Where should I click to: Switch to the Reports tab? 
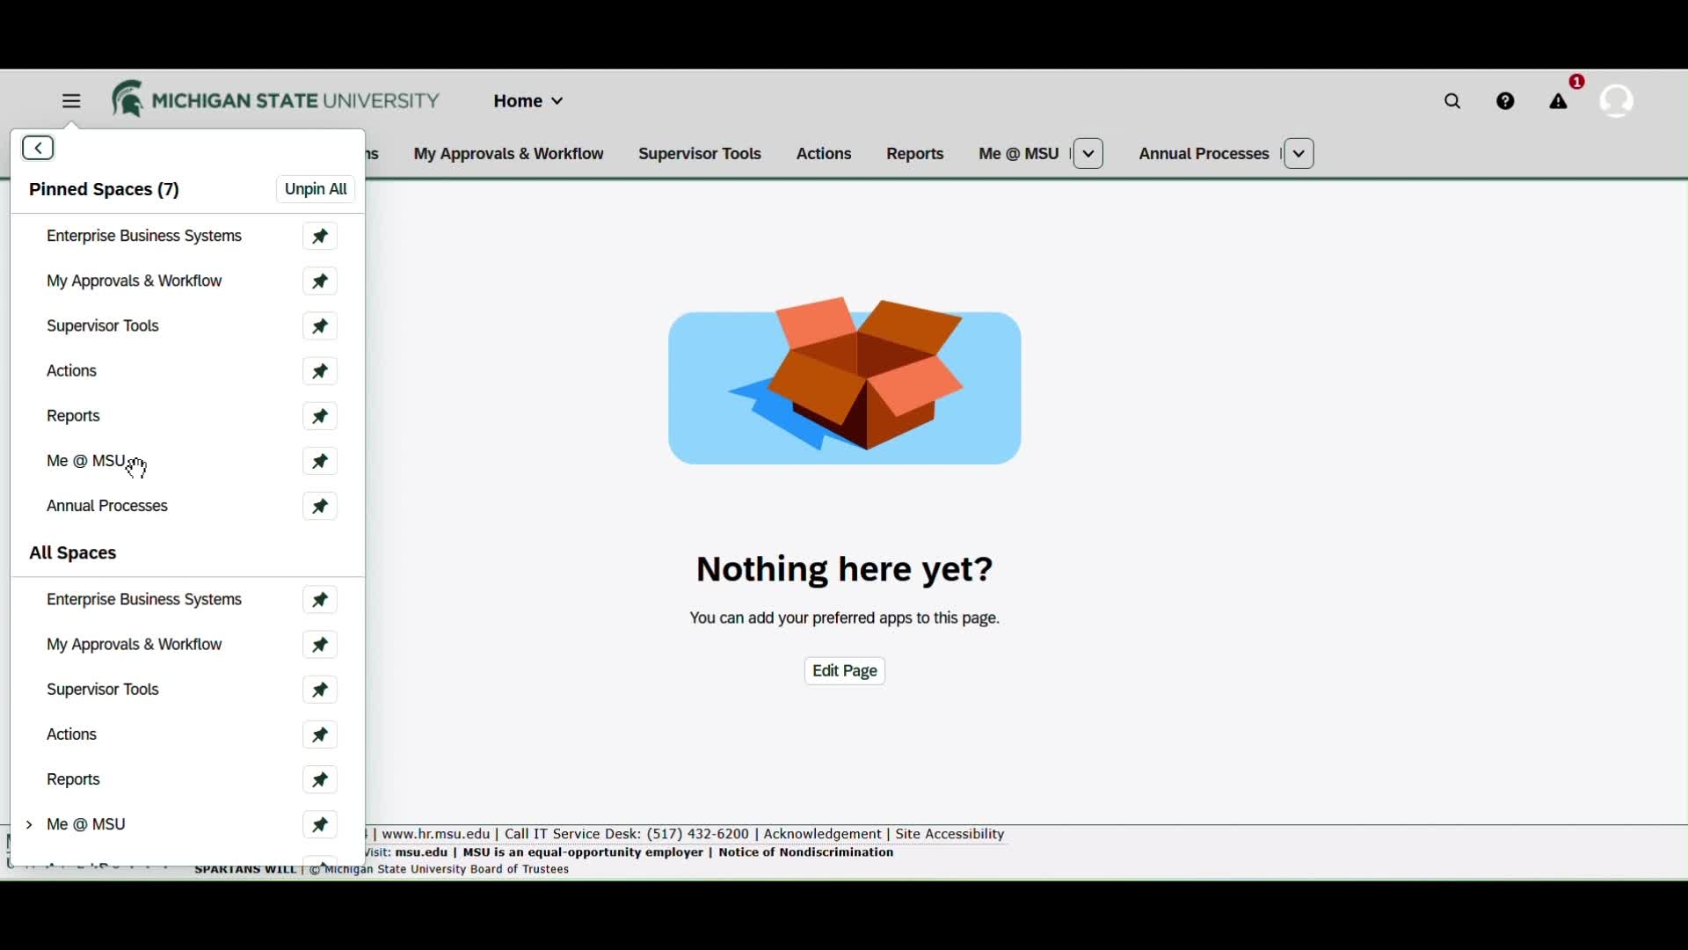pyautogui.click(x=916, y=156)
